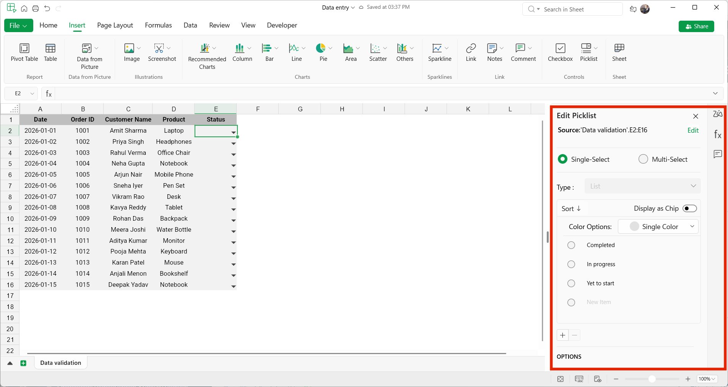The image size is (728, 387).
Task: Add new picklist item with plus button
Action: click(x=562, y=335)
